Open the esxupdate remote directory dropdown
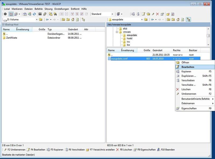This screenshot has height=159, width=215. point(142,20)
